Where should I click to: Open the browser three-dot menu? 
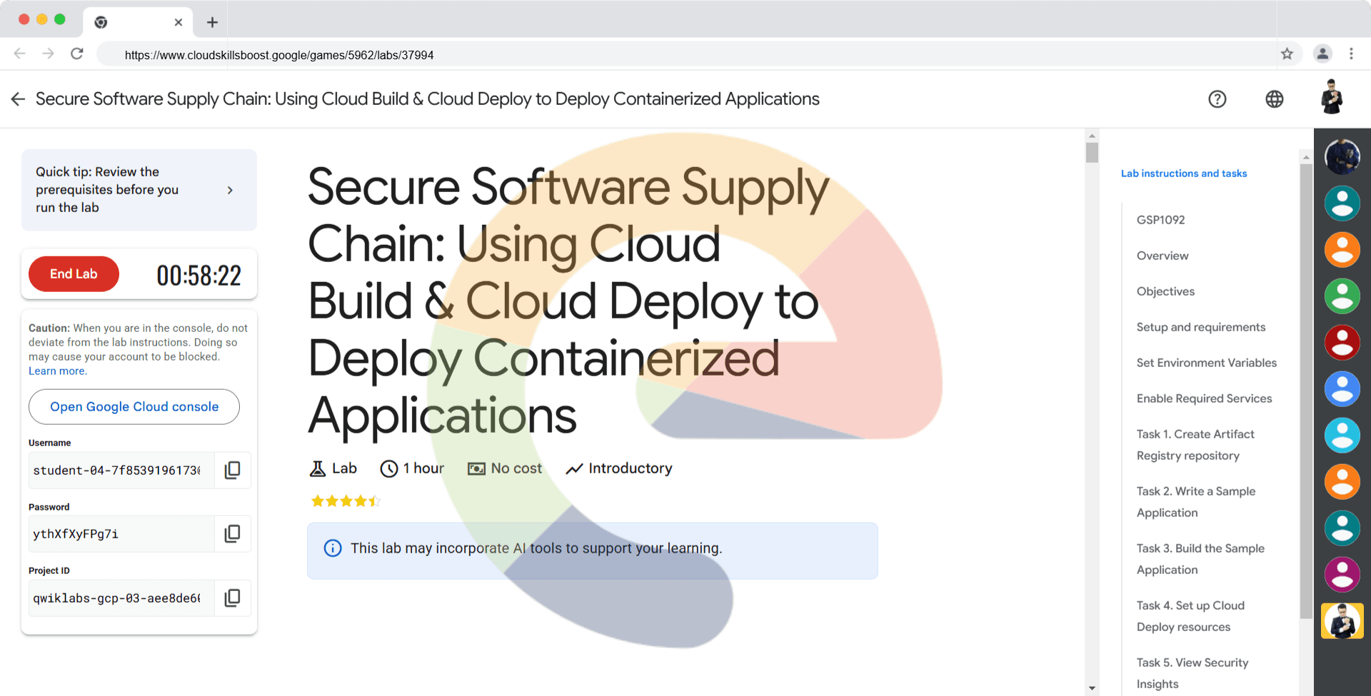tap(1350, 54)
